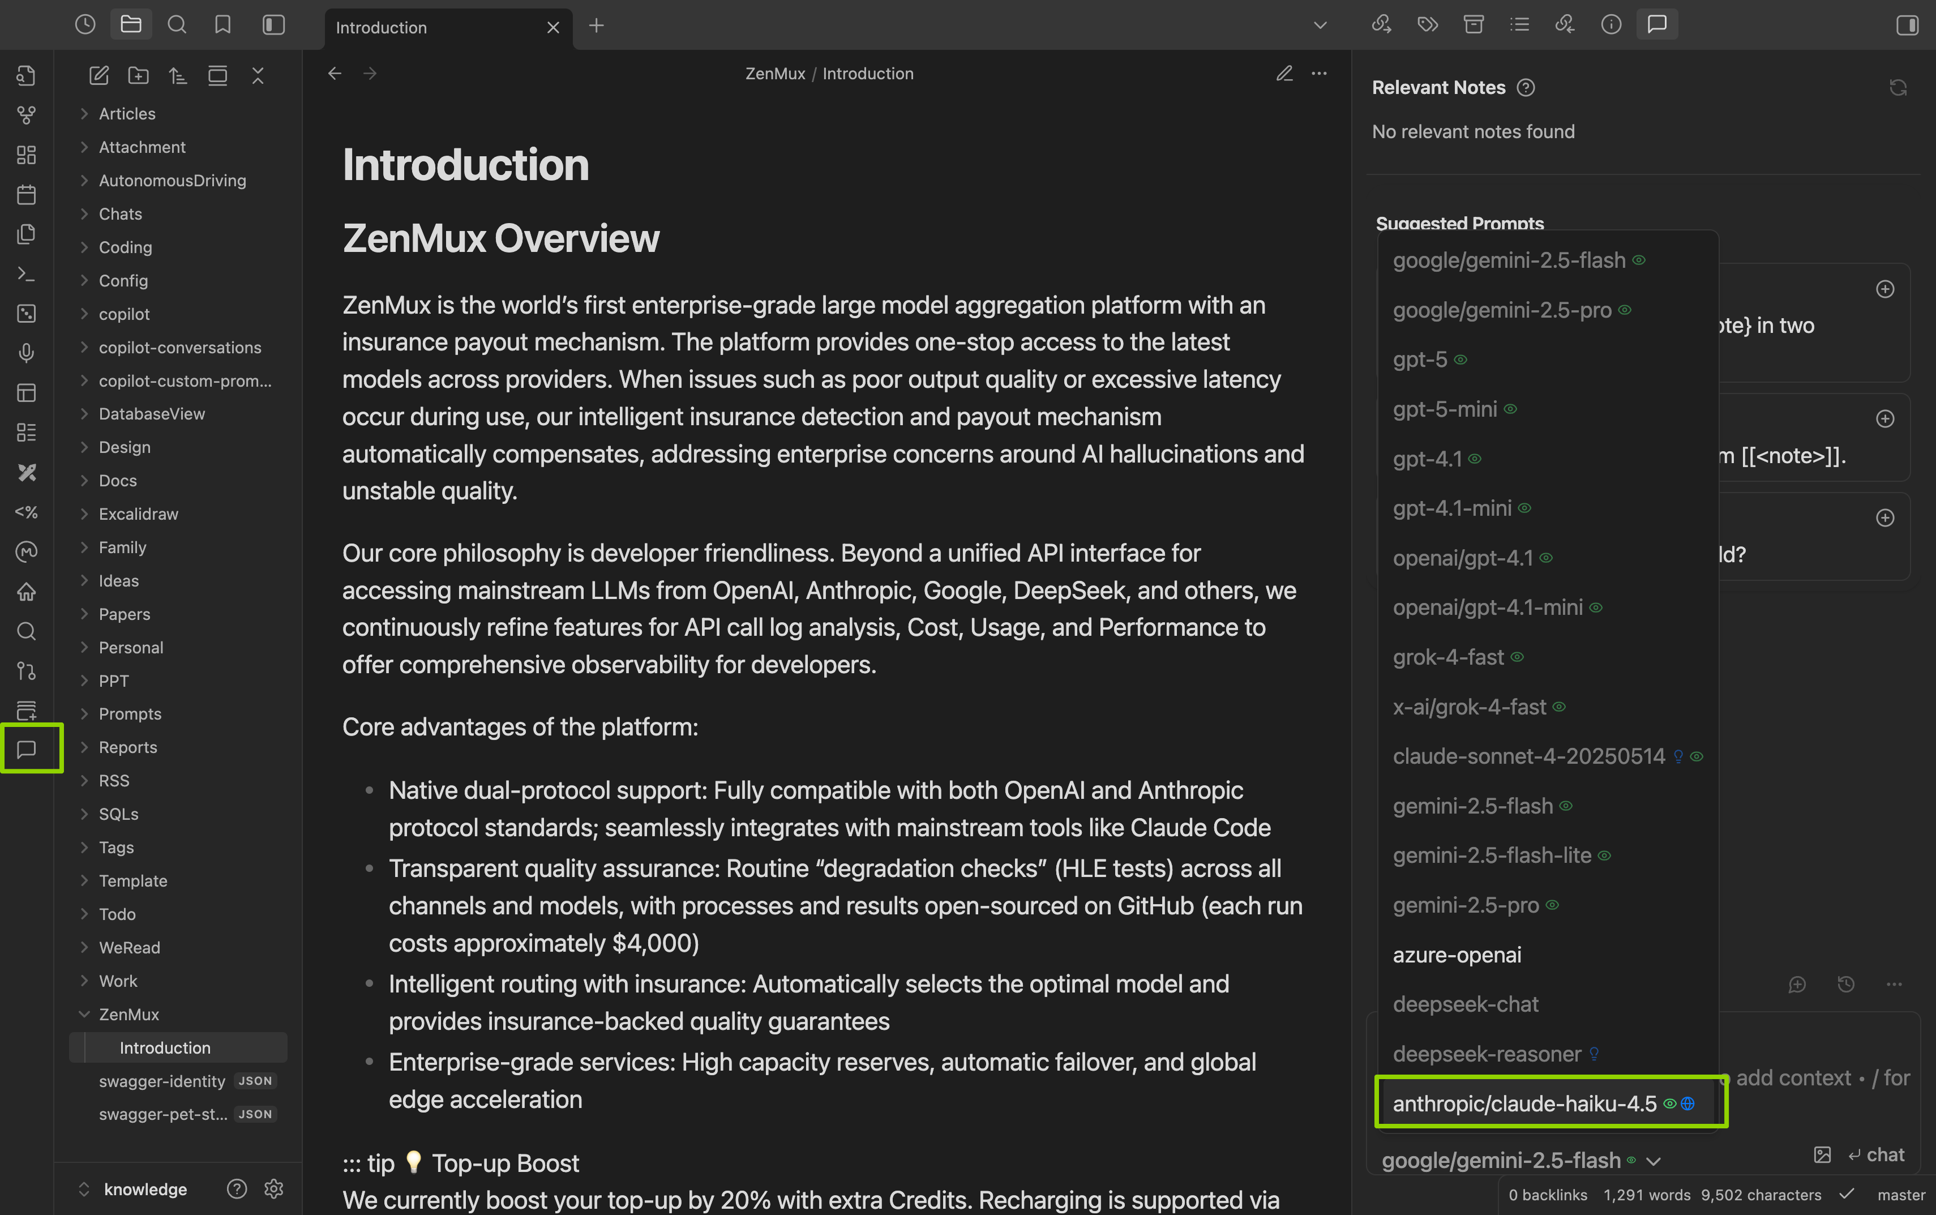Switch note to edit mode pencil
Image resolution: width=1936 pixels, height=1215 pixels.
1284,73
